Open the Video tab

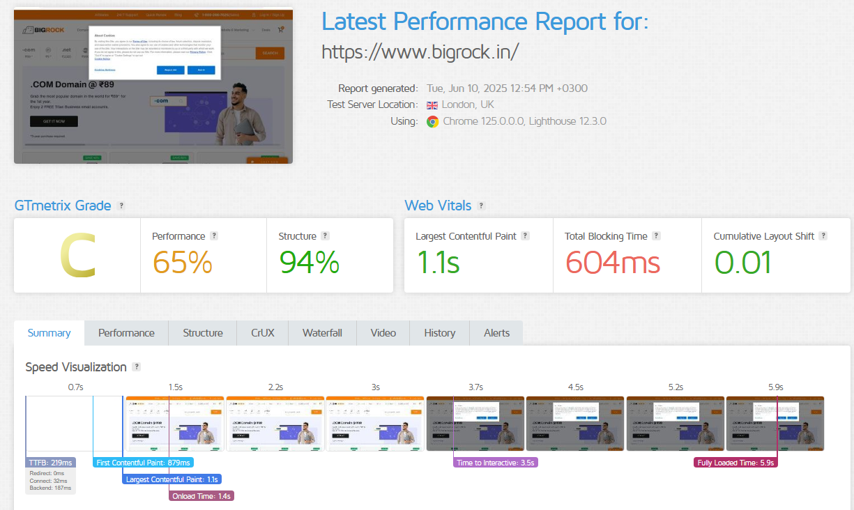click(x=383, y=333)
